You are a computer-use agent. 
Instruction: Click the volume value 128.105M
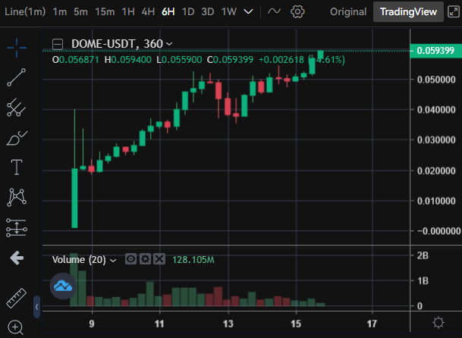(x=193, y=260)
